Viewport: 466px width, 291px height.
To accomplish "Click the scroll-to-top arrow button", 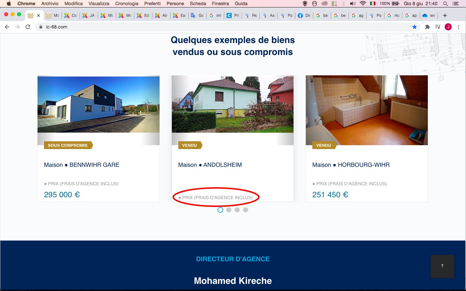I will click(x=442, y=266).
